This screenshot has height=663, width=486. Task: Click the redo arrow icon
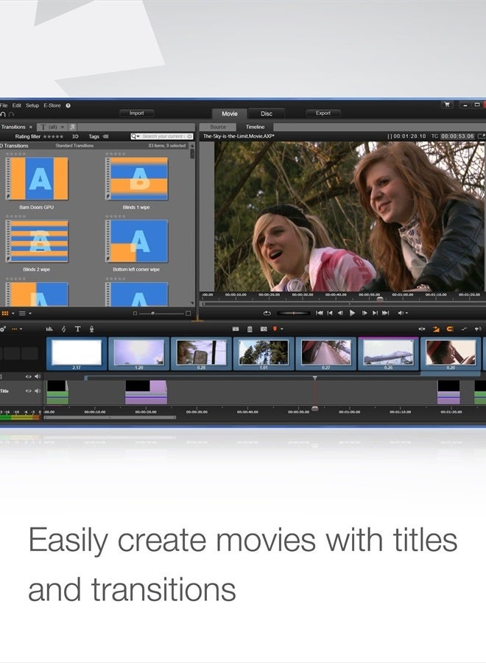tap(11, 114)
